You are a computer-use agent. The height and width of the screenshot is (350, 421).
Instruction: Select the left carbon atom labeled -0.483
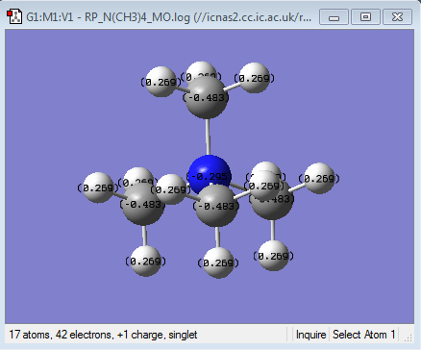(x=143, y=205)
